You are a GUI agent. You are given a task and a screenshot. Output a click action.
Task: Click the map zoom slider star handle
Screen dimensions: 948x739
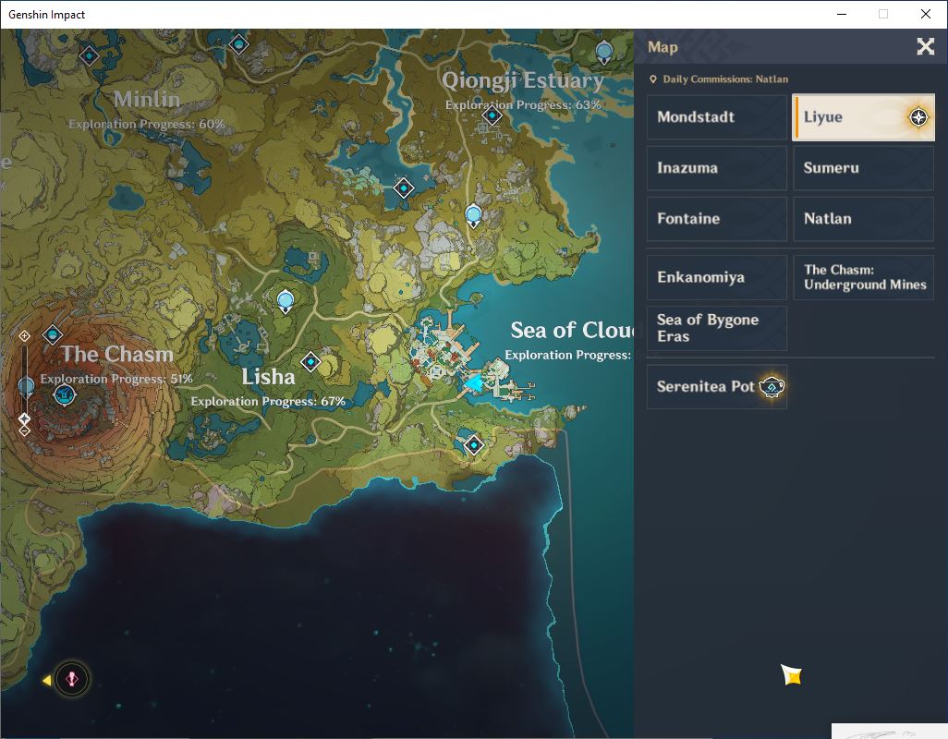tap(24, 418)
